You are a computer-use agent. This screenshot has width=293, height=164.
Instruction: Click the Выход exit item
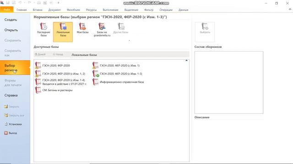(x=11, y=133)
